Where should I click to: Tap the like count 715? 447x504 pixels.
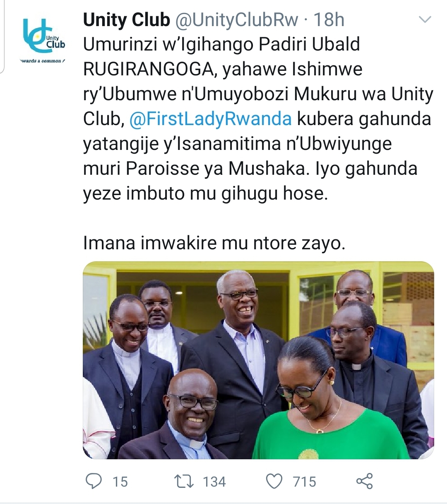(x=305, y=482)
